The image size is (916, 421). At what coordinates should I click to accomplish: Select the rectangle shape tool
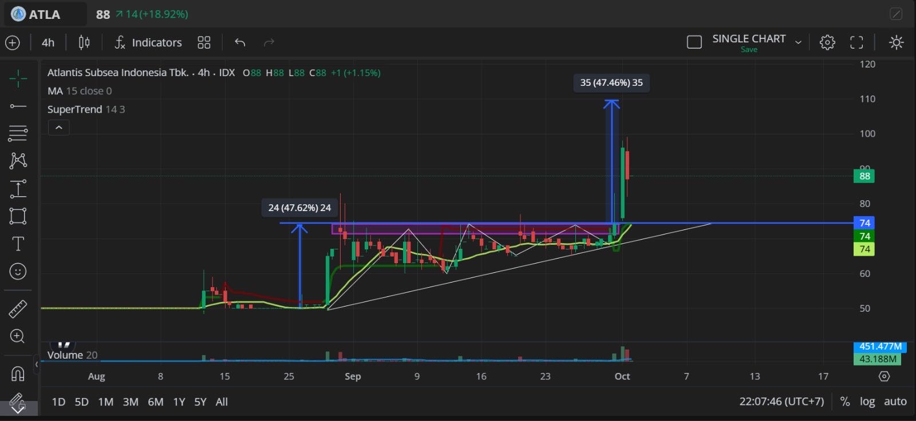(18, 216)
